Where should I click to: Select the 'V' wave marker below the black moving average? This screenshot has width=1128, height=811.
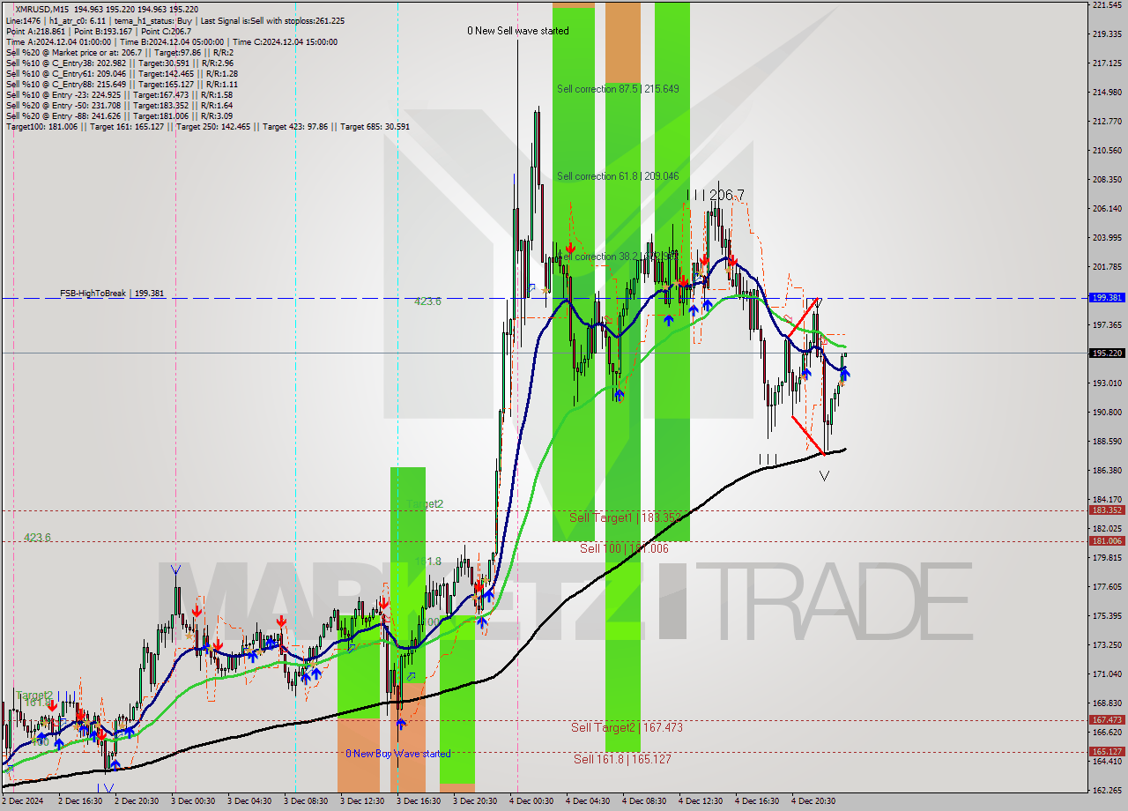coord(824,476)
